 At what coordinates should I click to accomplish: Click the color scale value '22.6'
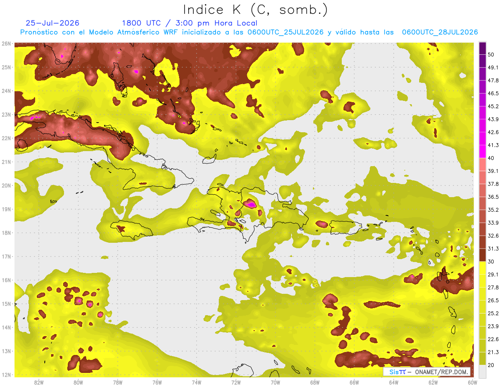(493, 339)
